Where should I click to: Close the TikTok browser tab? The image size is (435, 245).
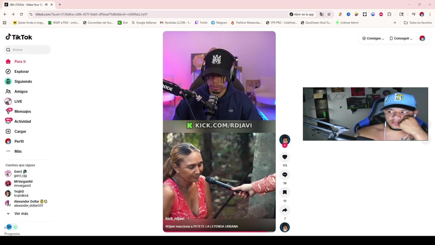52,5
